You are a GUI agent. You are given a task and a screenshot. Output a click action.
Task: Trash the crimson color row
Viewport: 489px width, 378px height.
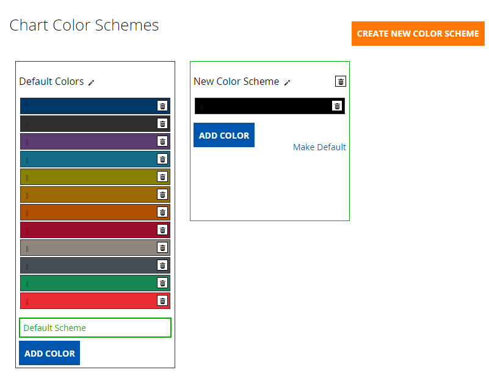(x=162, y=230)
